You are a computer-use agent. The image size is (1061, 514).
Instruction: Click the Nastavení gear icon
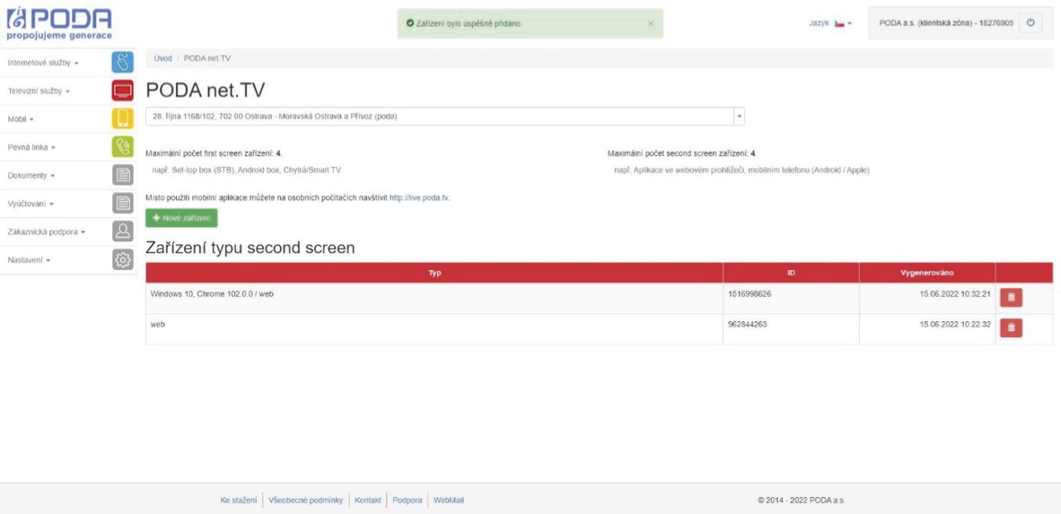[122, 260]
